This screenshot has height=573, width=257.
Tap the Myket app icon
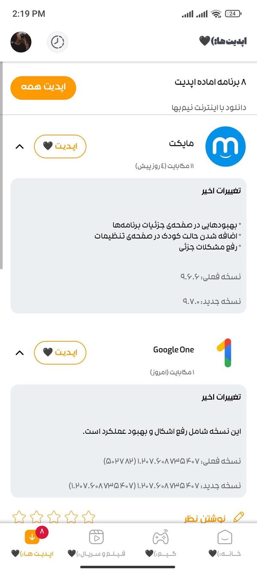point(226,146)
